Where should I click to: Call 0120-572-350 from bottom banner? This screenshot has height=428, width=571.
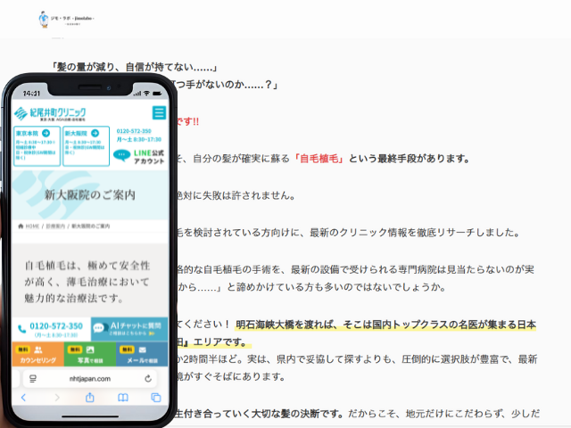click(51, 328)
